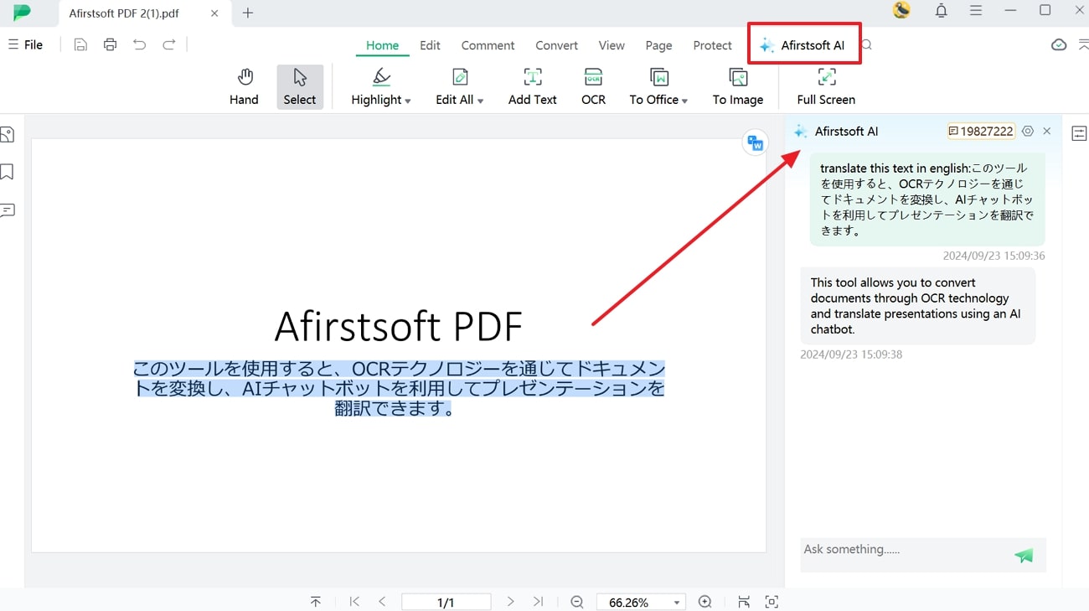This screenshot has height=611, width=1089.
Task: Click the AI translated response message
Action: (918, 306)
